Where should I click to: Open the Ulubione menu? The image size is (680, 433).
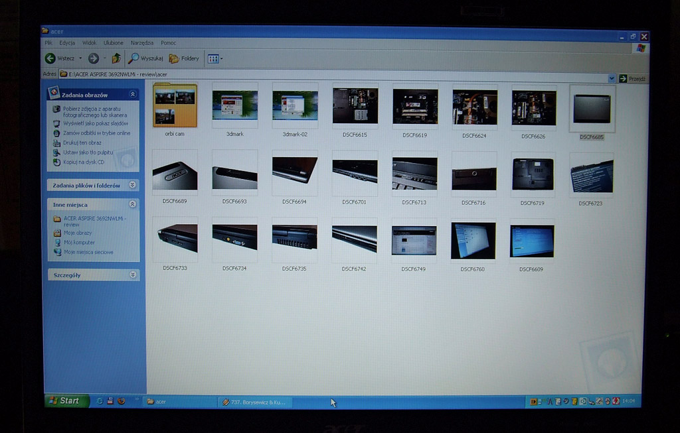click(x=113, y=43)
